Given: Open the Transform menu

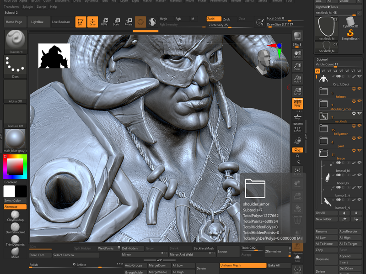Looking at the screenshot, I should 11,7.
